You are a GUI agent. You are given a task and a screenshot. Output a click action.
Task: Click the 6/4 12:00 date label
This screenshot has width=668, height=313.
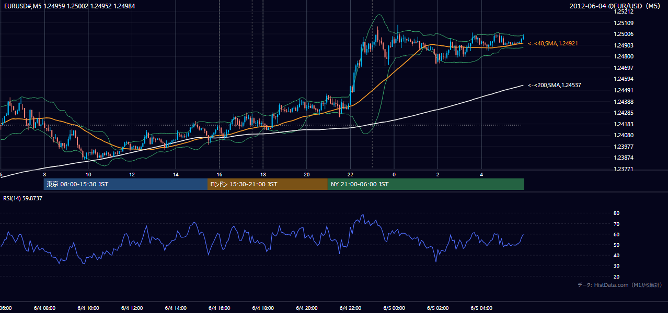132,308
